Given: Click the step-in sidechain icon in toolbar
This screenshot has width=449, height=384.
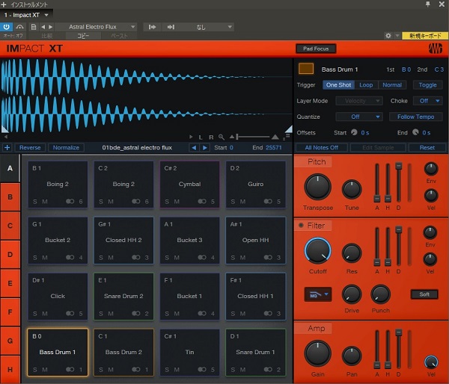Looking at the screenshot, I should click(x=153, y=27).
